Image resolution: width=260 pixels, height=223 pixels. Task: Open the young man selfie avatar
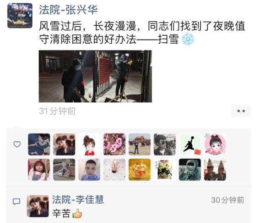tap(89, 169)
